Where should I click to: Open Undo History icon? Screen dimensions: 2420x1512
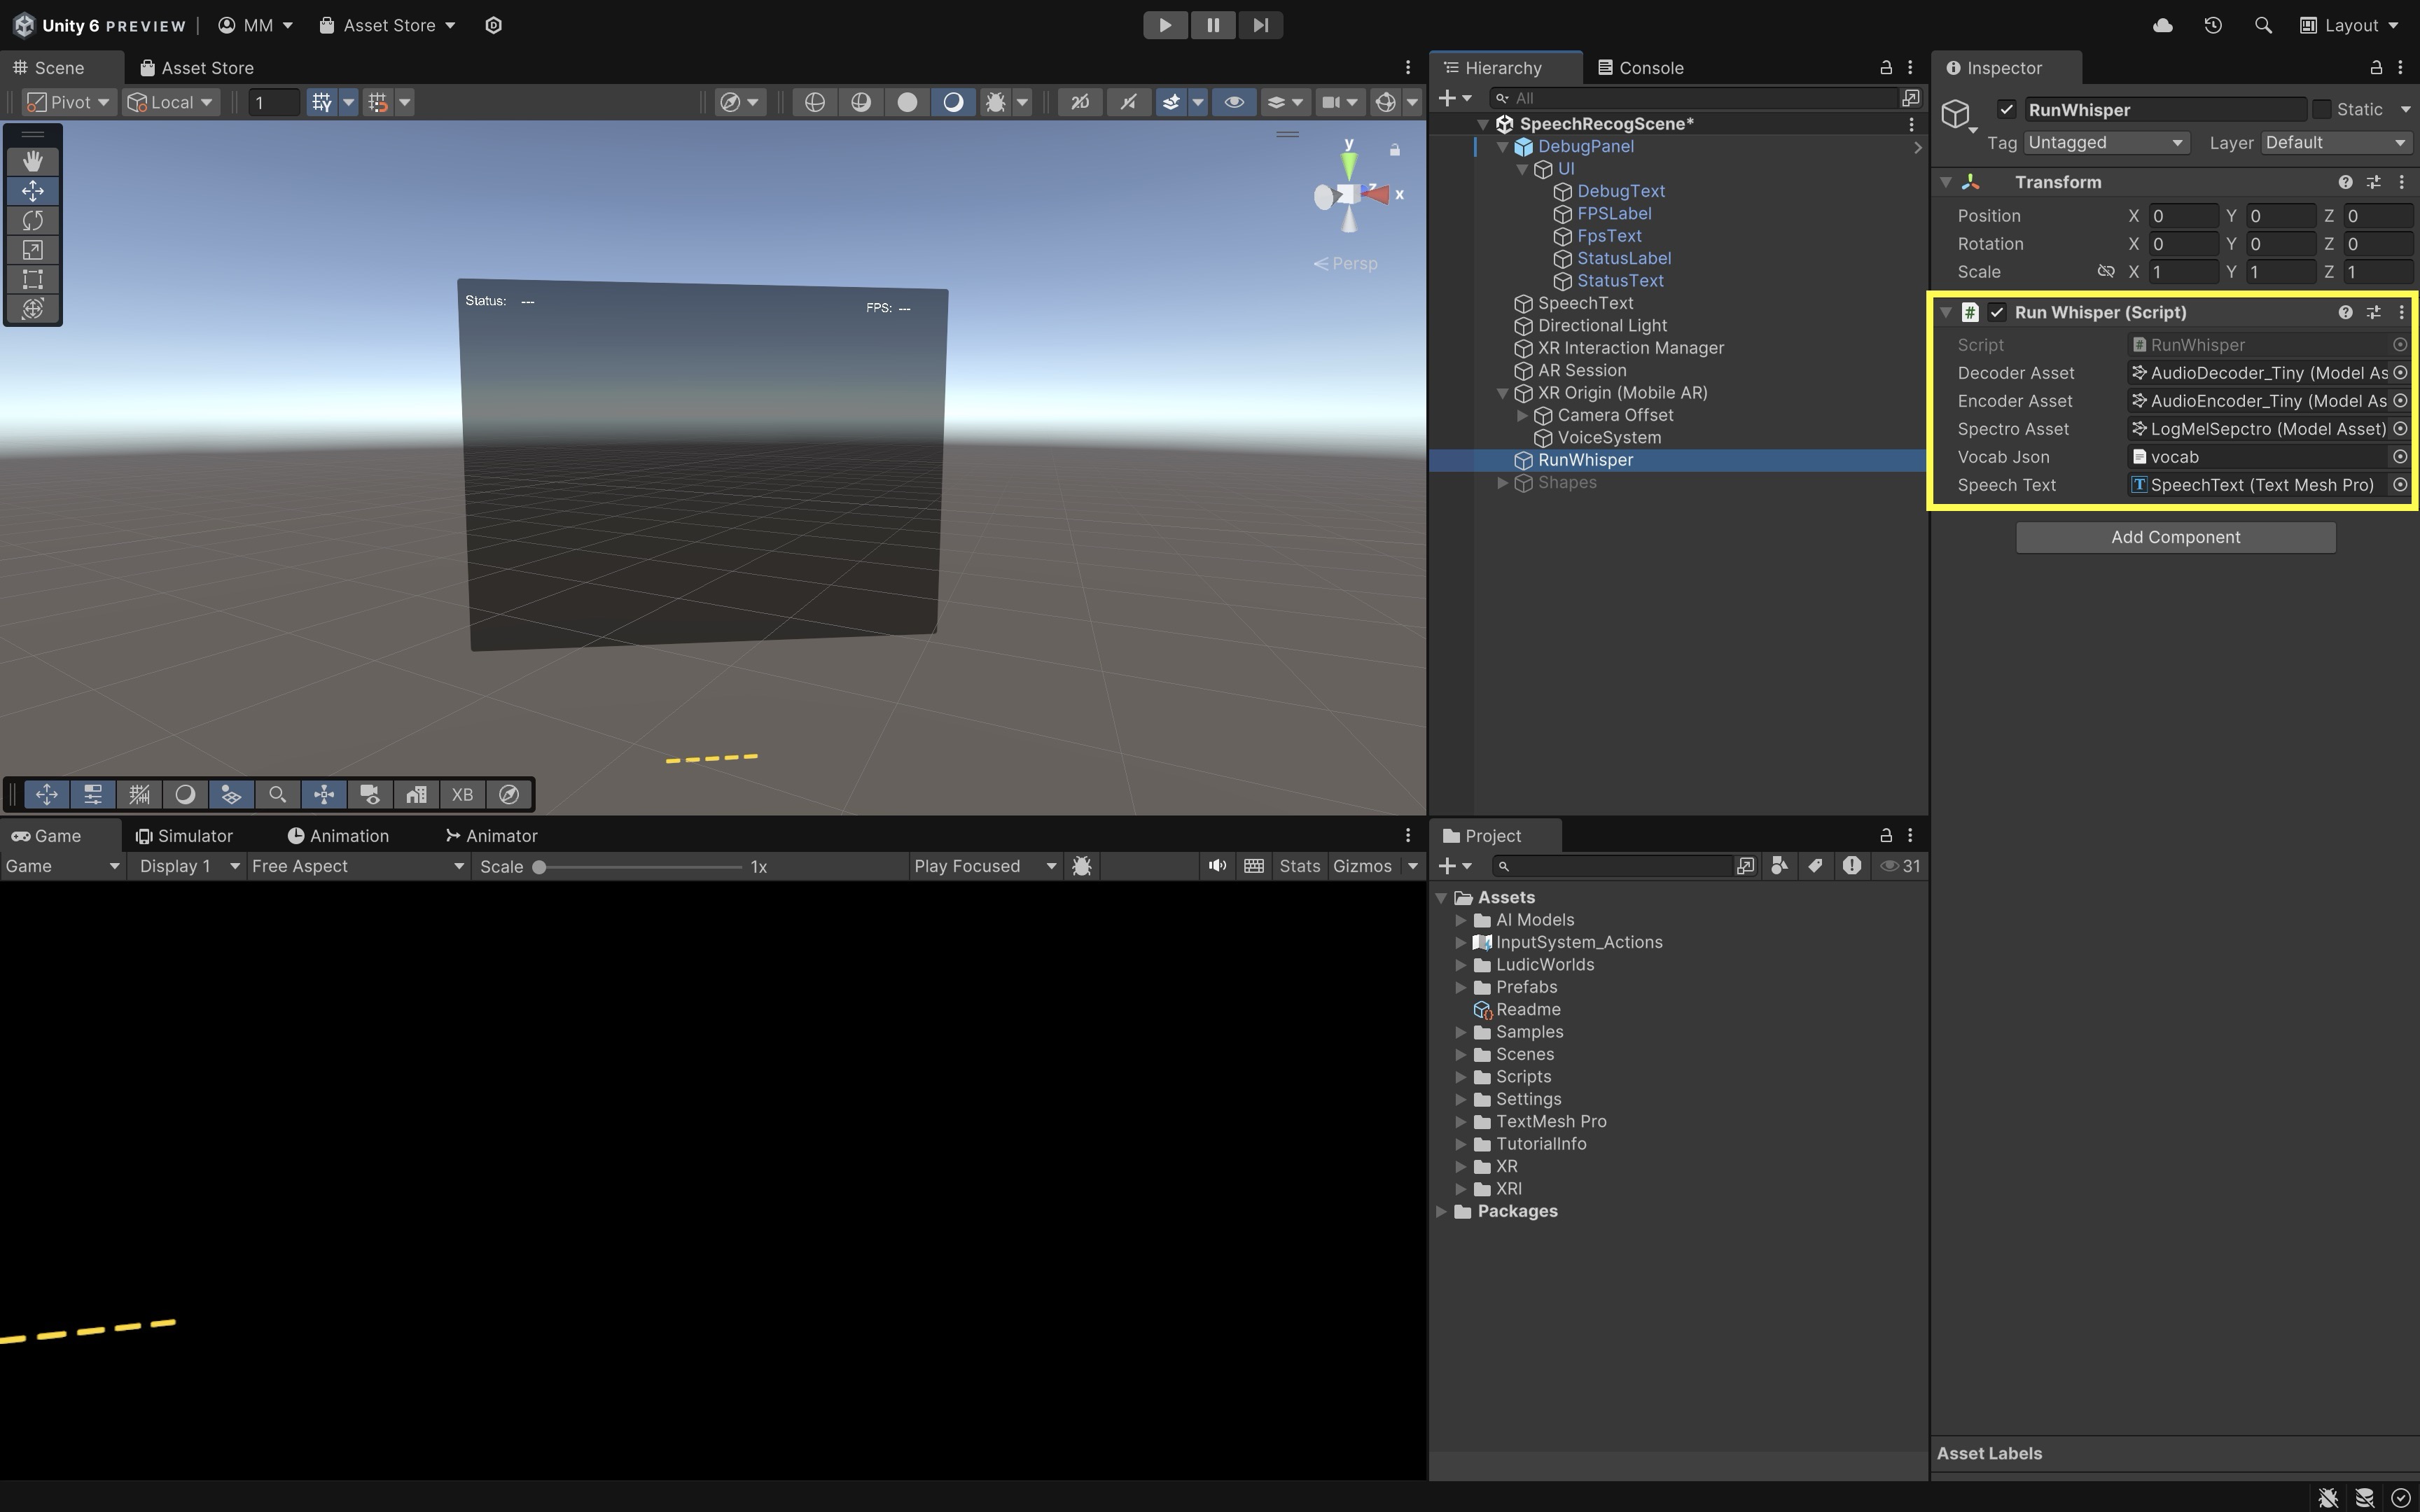(2212, 25)
